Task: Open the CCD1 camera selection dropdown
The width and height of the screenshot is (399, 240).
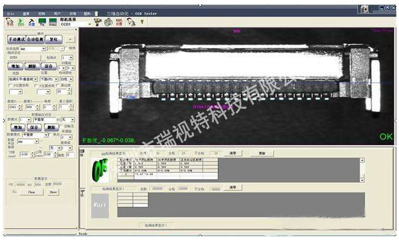Action: (76, 24)
